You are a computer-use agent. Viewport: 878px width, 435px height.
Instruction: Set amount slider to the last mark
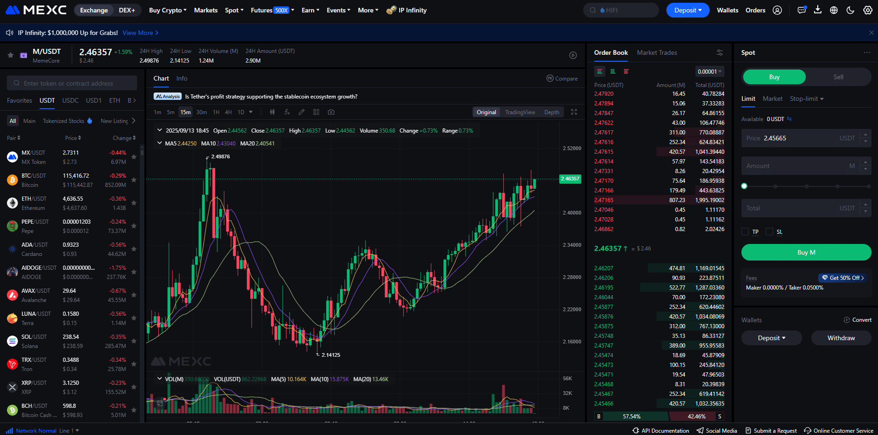click(869, 186)
